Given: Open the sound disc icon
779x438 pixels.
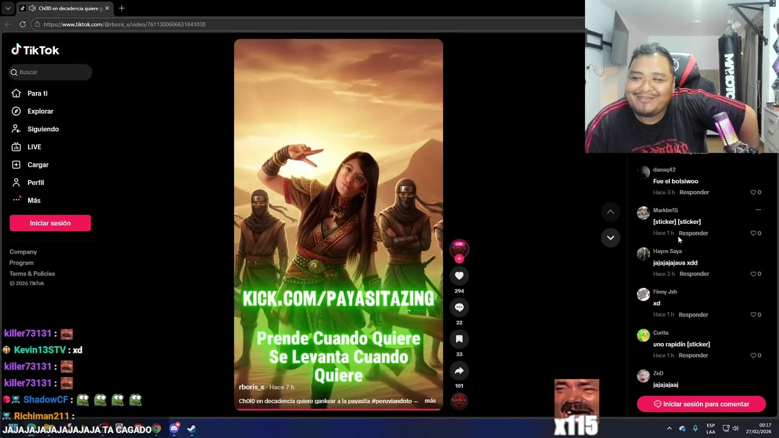Looking at the screenshot, I should coord(459,401).
